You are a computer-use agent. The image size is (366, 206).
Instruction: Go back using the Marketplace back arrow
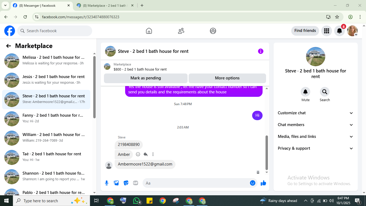pos(9,46)
